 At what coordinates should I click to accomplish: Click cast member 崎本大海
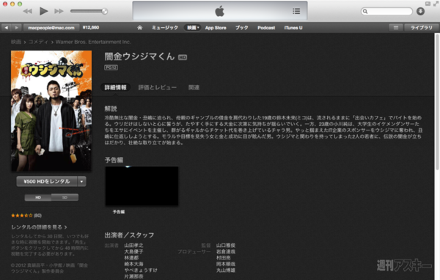[x=133, y=264]
